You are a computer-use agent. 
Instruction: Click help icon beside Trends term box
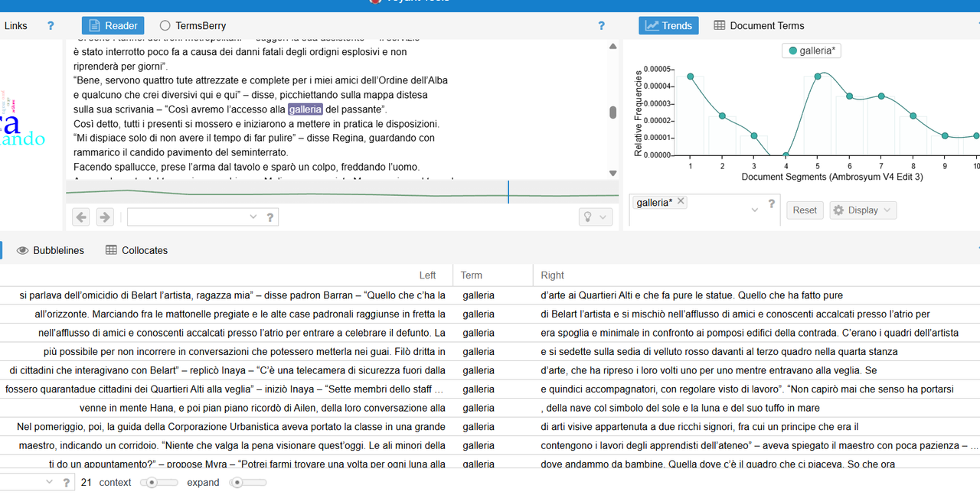772,204
